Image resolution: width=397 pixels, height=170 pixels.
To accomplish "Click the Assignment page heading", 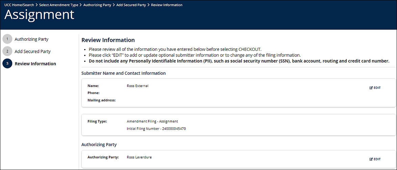I will pyautogui.click(x=39, y=15).
